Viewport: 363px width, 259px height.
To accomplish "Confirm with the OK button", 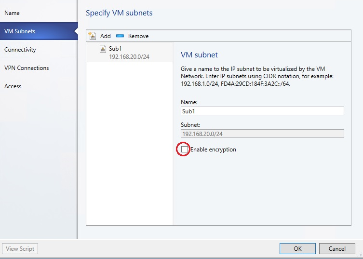I will (x=297, y=248).
